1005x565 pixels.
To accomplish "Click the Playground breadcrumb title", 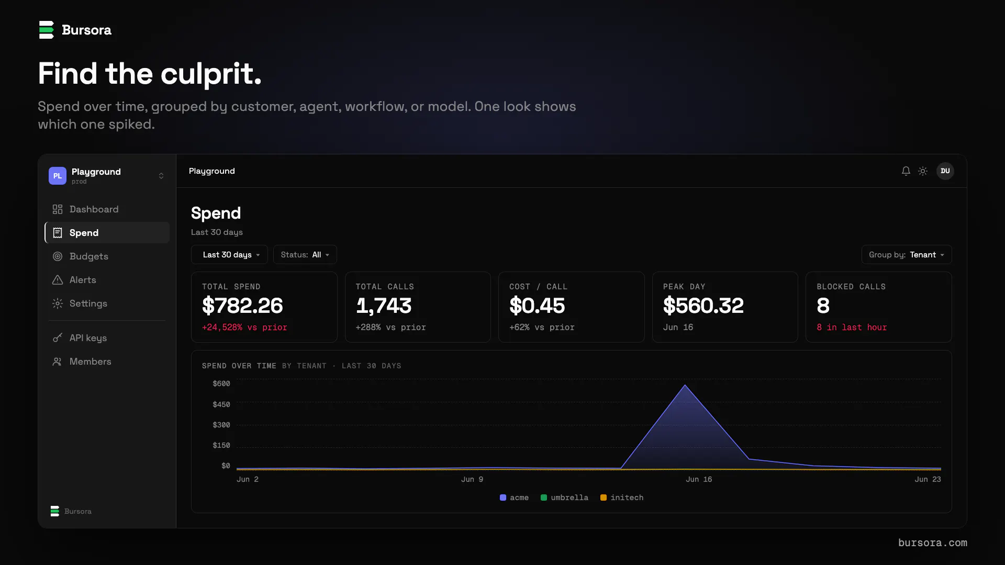I will (212, 171).
